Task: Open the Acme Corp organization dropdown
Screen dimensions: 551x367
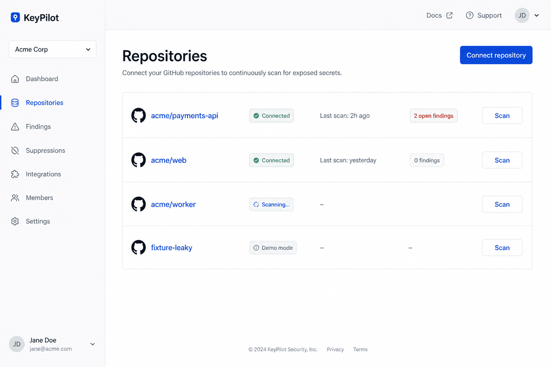Action: point(53,49)
